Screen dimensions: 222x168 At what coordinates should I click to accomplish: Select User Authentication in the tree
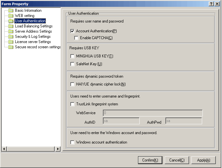(x=30, y=21)
